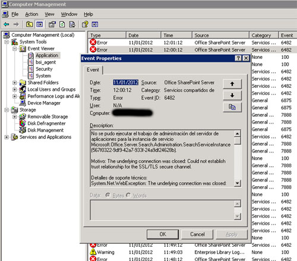Click the Export List toolbar icon
Image resolution: width=297 pixels, height=261 pixels.
coord(72,24)
